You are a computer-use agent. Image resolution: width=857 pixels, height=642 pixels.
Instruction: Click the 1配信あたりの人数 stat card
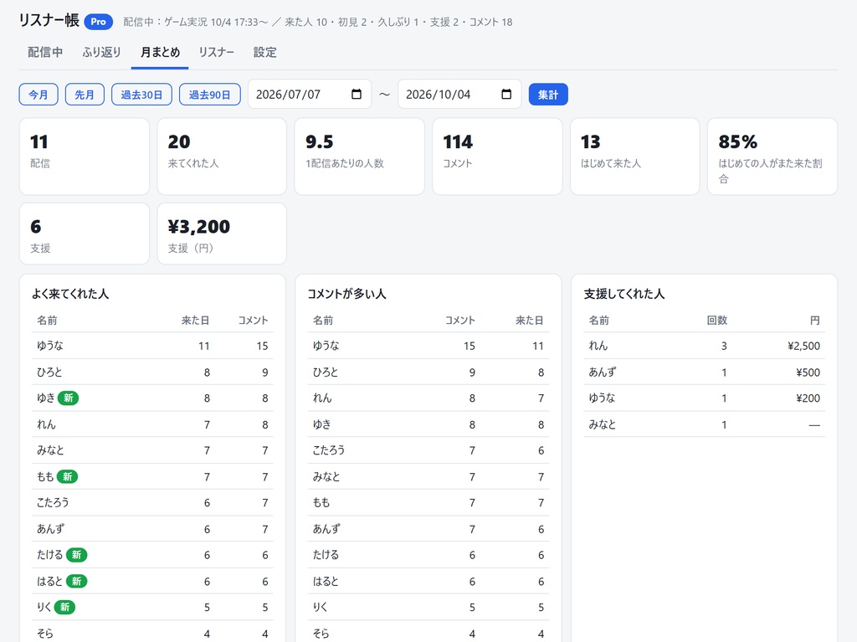tap(360, 157)
